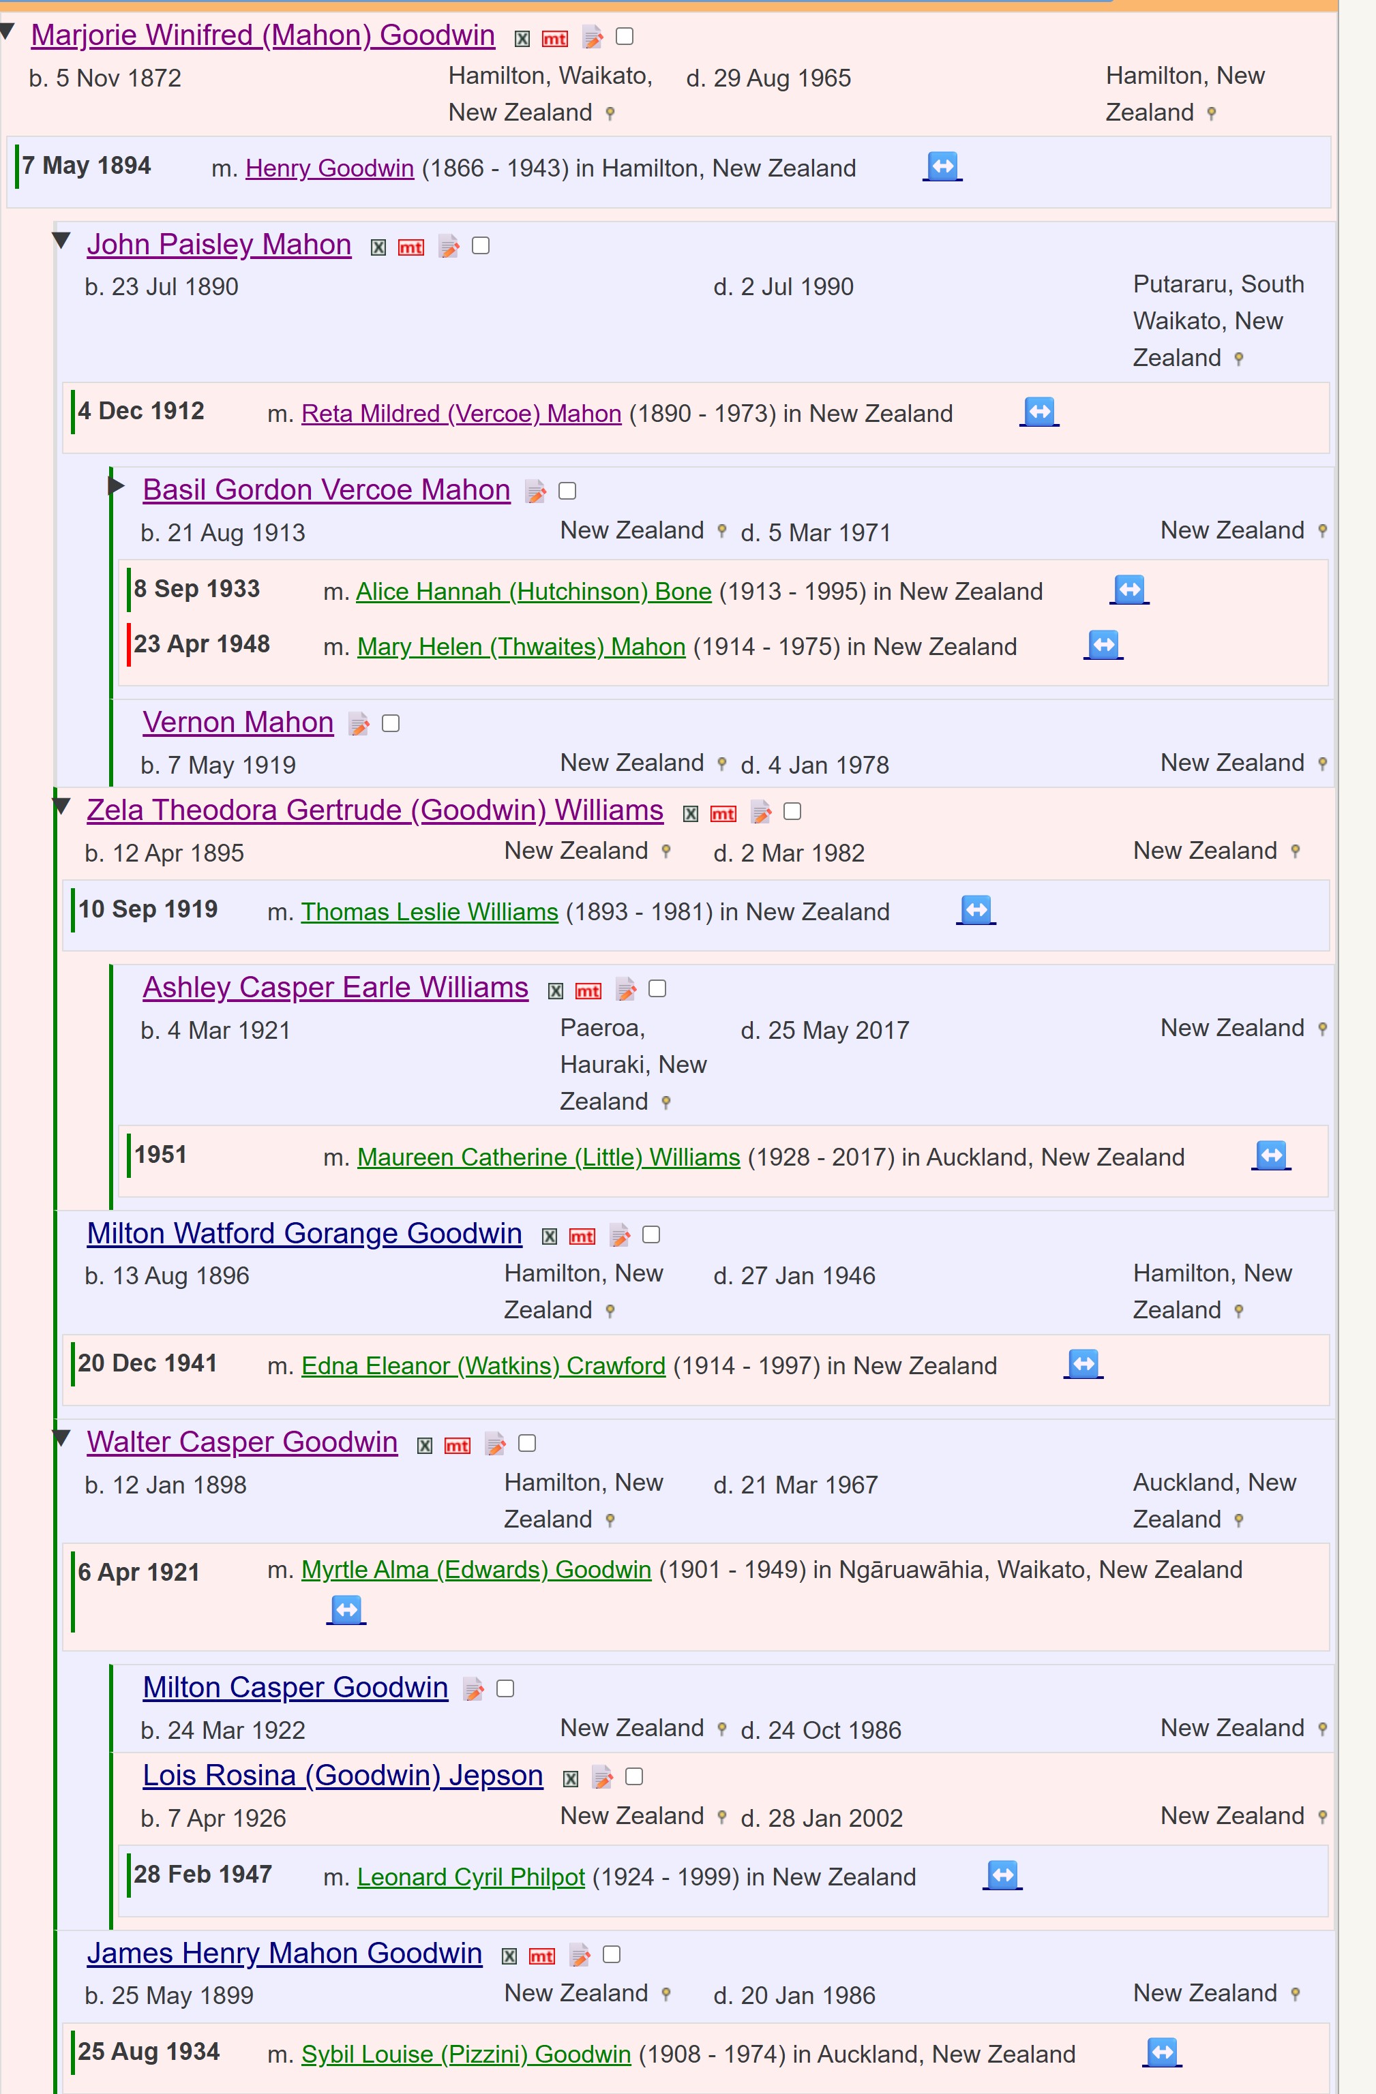
Task: Open X-DNA icon beside Marjorie Winifred (Mahon) Goodwin
Action: click(x=522, y=39)
